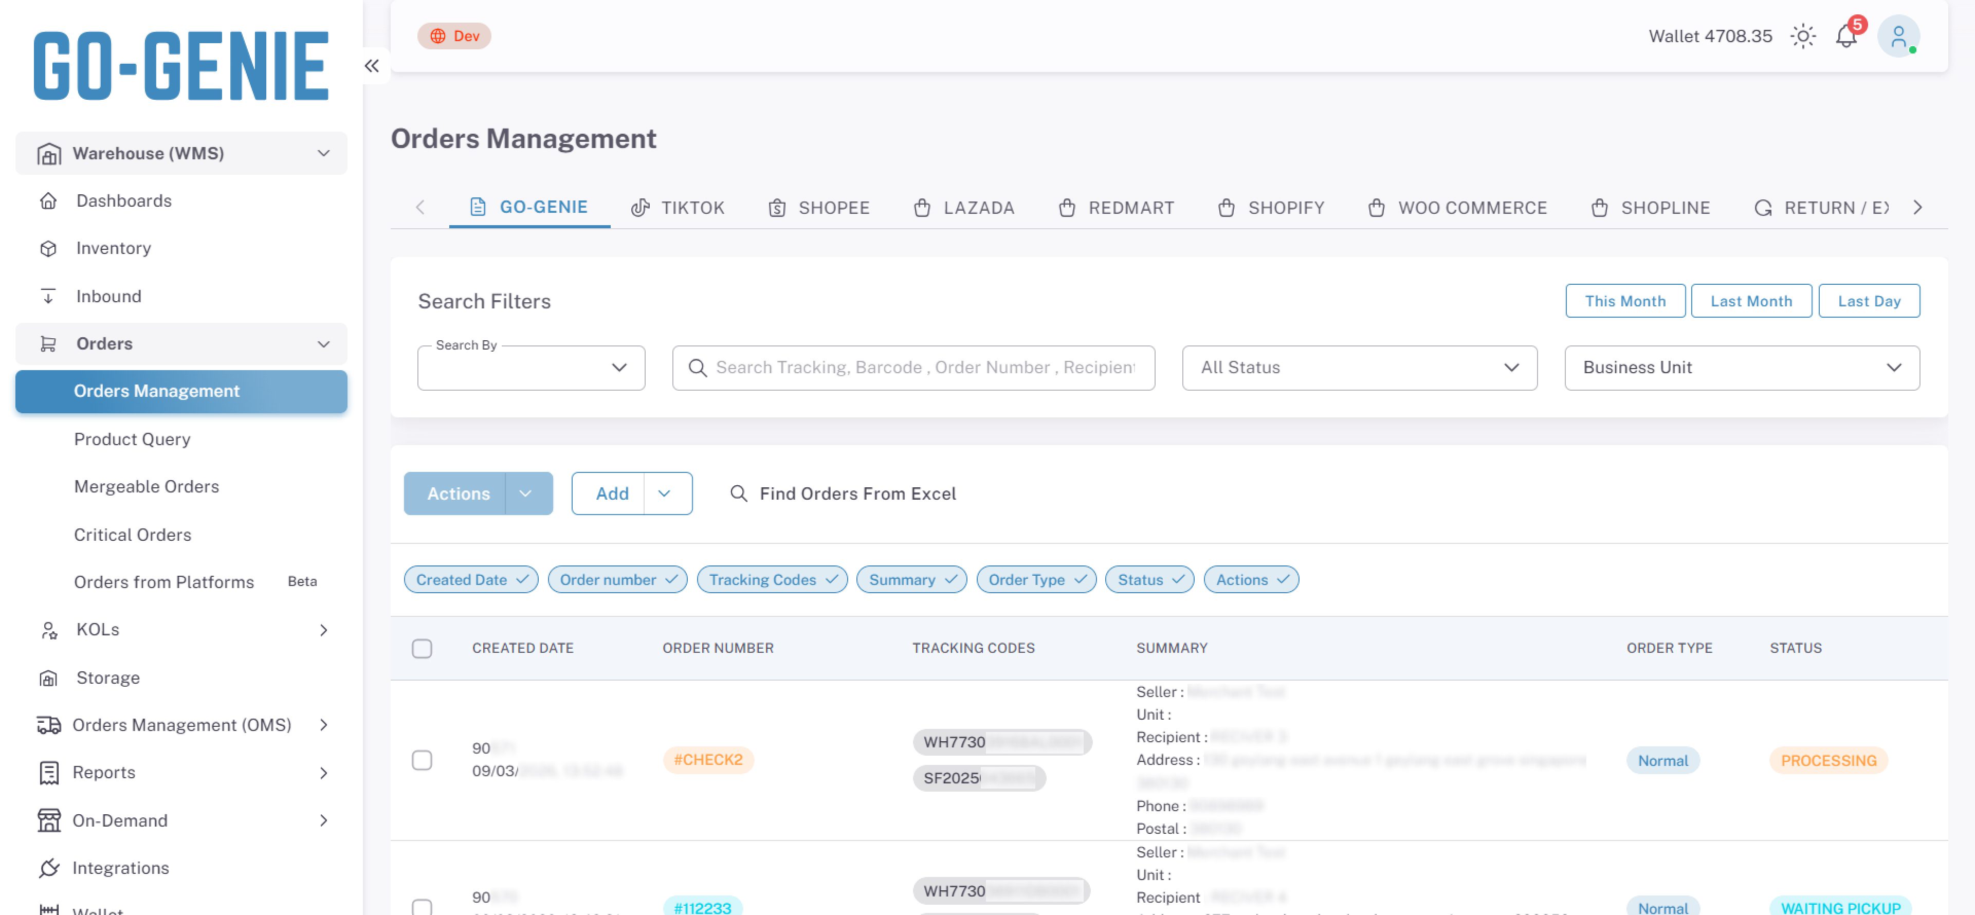This screenshot has height=915, width=1975.
Task: Switch to the SHOPIFY tab
Action: [1270, 208]
